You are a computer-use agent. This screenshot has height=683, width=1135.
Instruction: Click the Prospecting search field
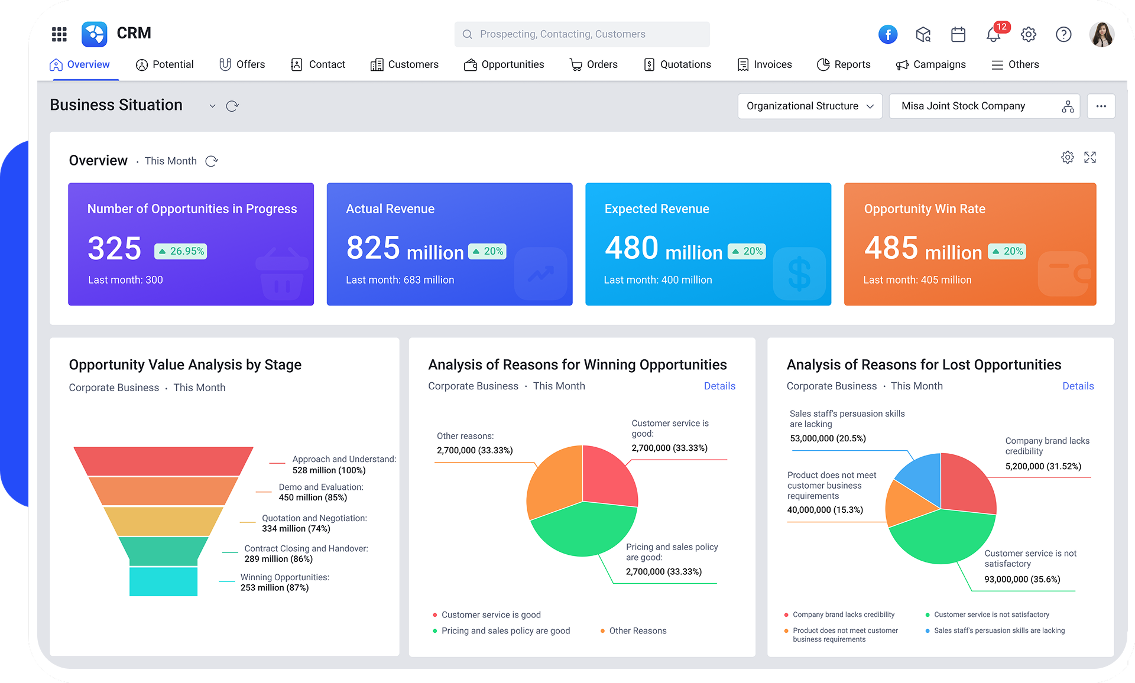pos(582,34)
